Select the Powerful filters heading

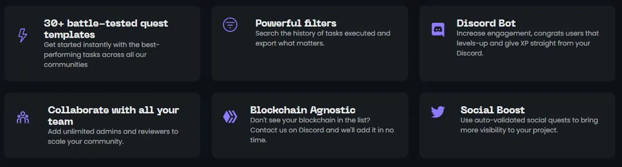(x=296, y=23)
